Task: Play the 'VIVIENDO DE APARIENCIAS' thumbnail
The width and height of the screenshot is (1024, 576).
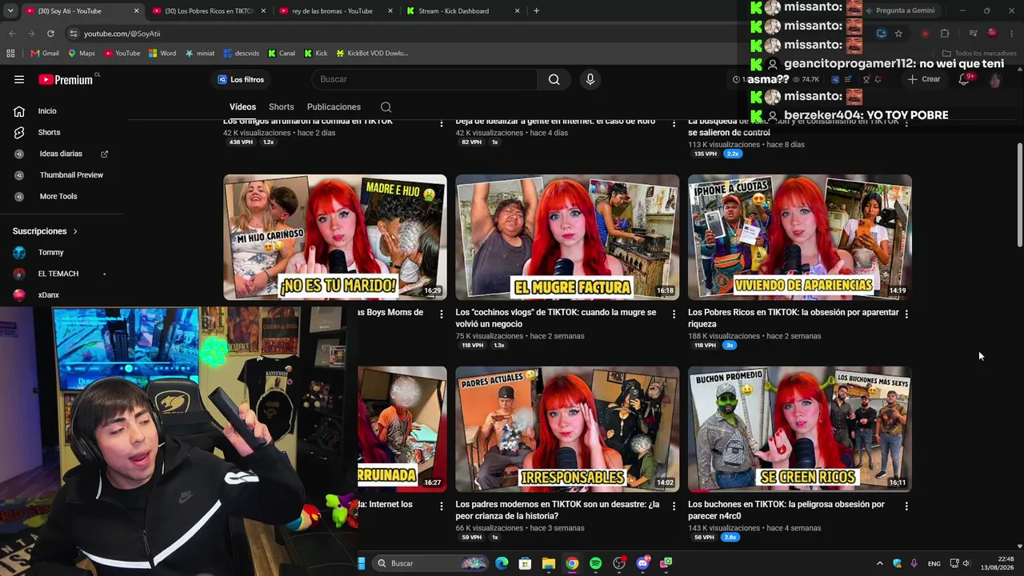Action: coord(800,237)
